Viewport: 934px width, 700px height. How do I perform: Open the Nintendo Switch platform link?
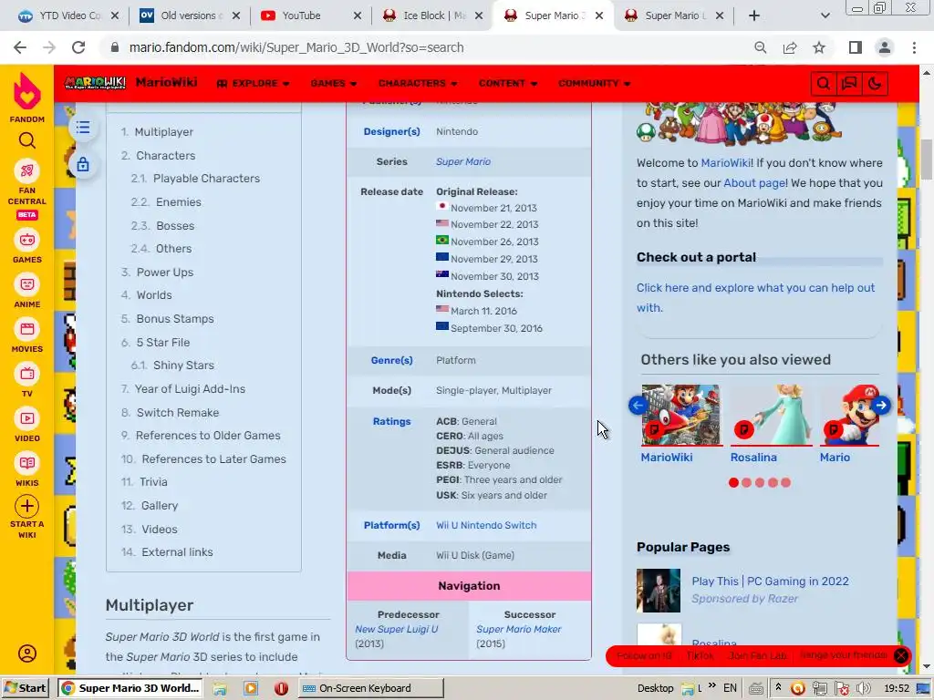click(499, 526)
